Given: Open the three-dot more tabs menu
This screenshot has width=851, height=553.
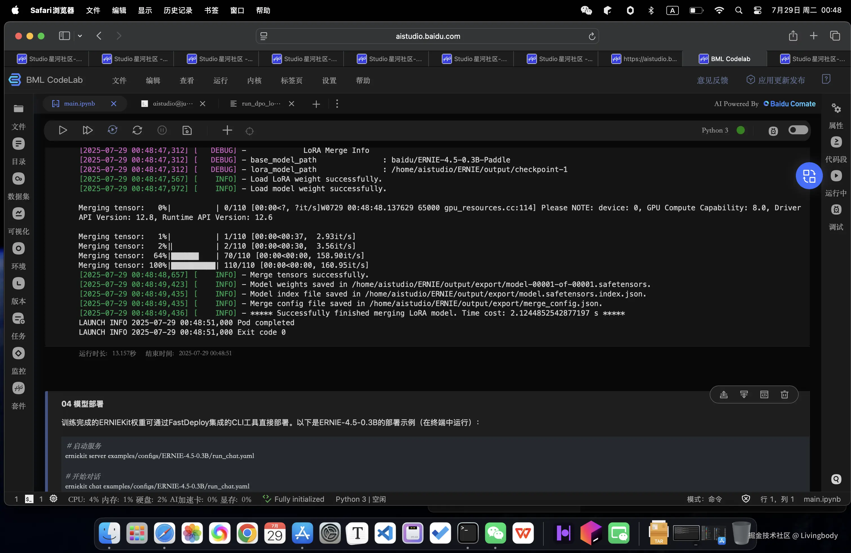Looking at the screenshot, I should [337, 104].
